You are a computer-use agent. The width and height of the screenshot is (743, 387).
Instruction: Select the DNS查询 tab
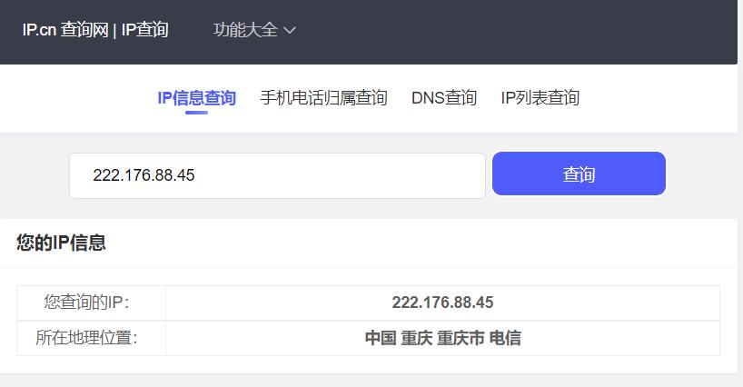click(444, 98)
